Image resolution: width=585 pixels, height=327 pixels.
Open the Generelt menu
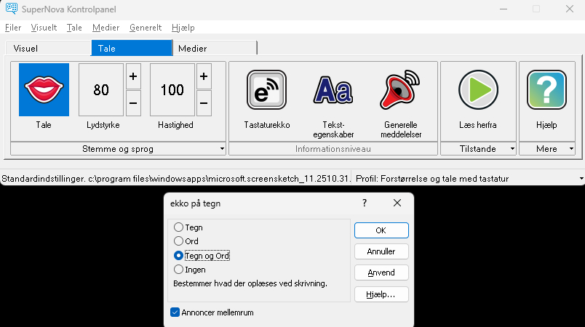click(x=146, y=28)
